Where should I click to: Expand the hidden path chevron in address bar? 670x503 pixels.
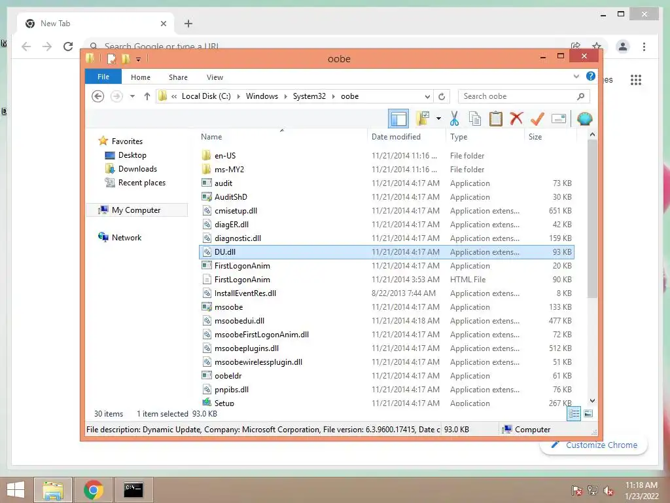coord(174,96)
